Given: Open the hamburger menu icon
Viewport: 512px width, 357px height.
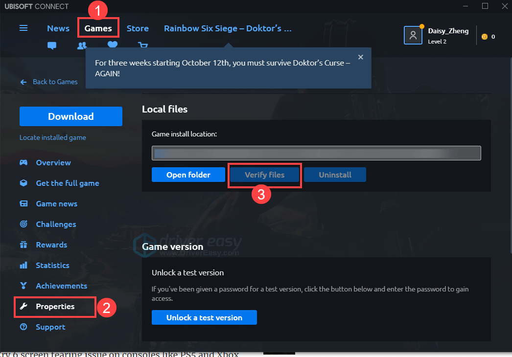Looking at the screenshot, I should (23, 28).
